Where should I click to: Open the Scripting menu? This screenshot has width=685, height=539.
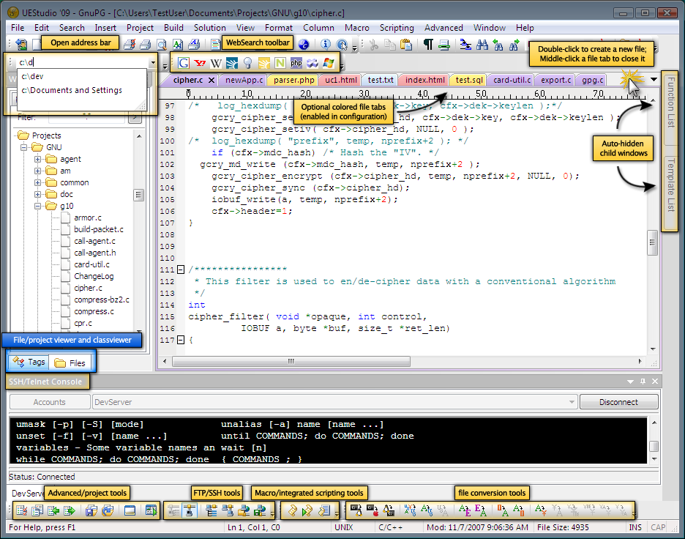tap(397, 28)
